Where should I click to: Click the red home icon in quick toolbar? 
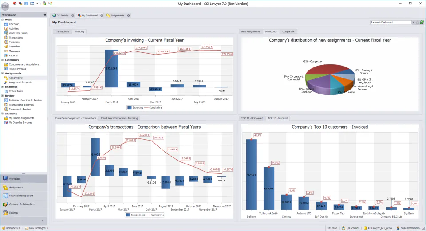(x=15, y=4)
